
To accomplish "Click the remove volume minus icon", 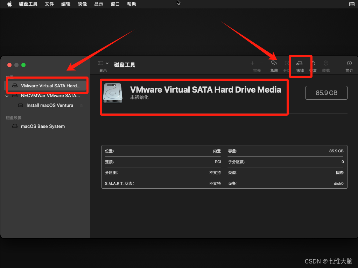I will [262, 63].
